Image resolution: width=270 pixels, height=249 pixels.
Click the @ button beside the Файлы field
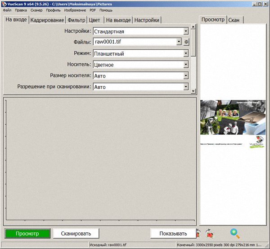pos(186,42)
